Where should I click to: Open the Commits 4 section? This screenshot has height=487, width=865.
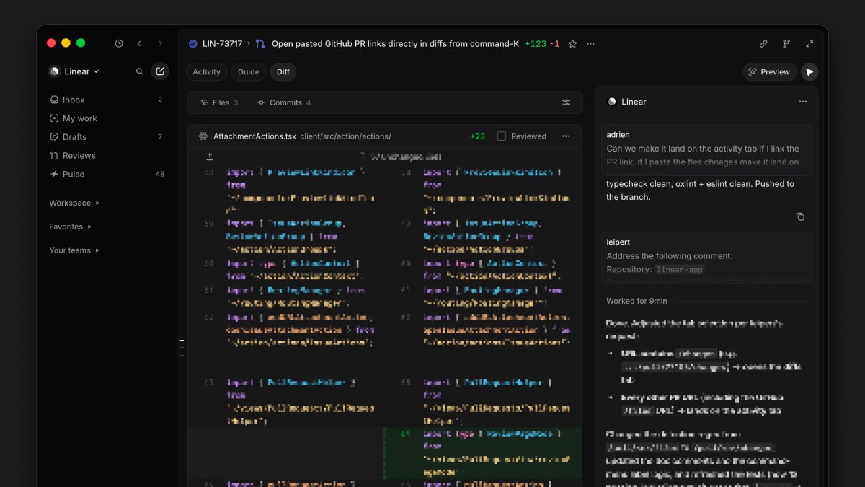[x=284, y=102]
